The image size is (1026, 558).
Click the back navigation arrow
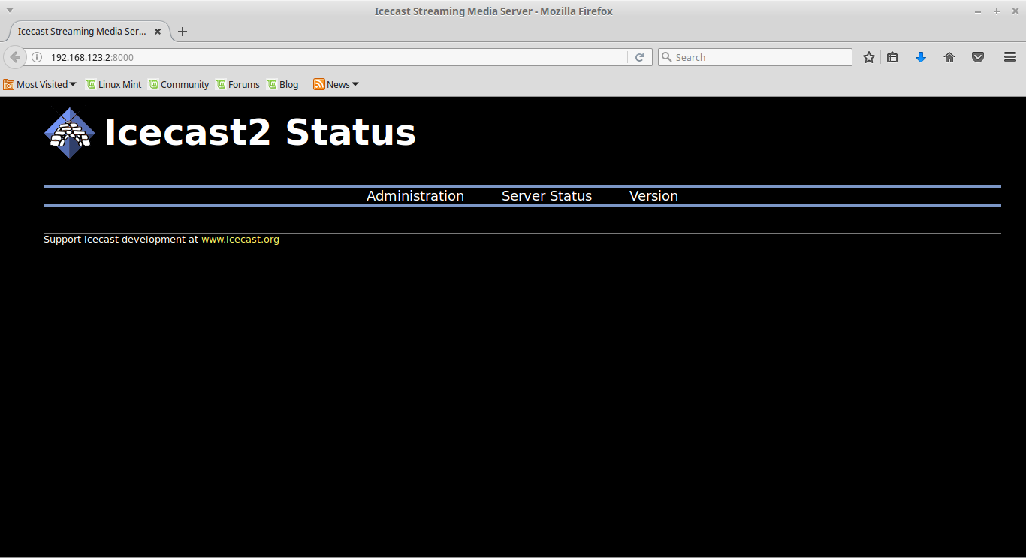click(15, 57)
